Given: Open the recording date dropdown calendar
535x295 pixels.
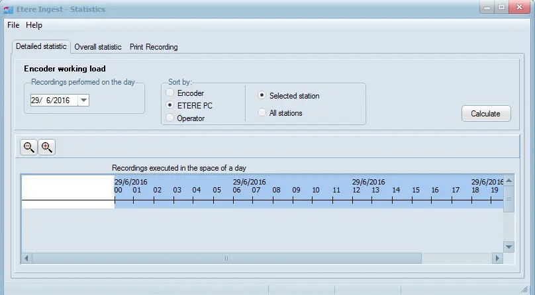Looking at the screenshot, I should pos(83,101).
